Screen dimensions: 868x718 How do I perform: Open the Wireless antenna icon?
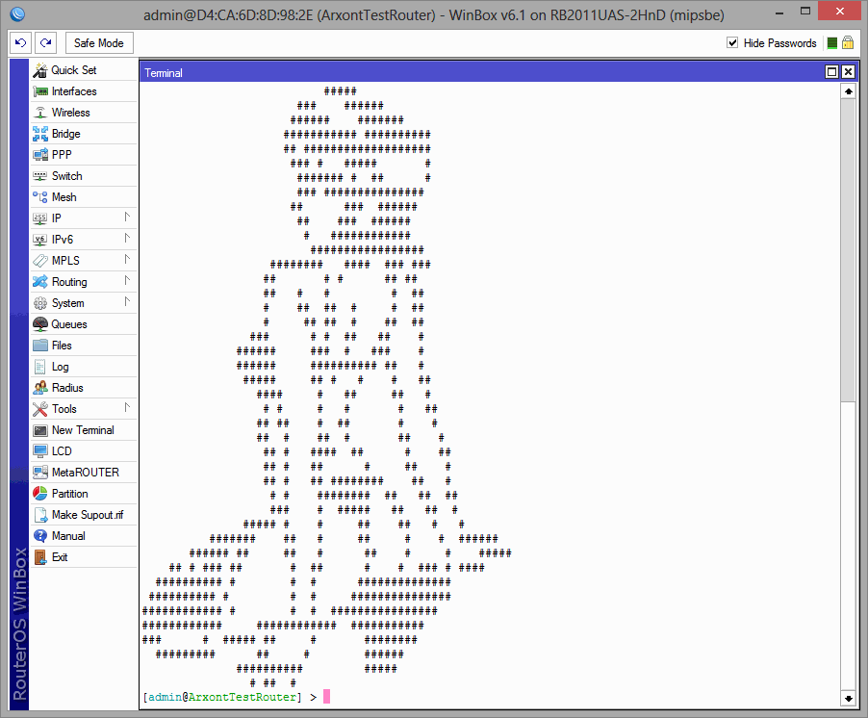point(40,113)
